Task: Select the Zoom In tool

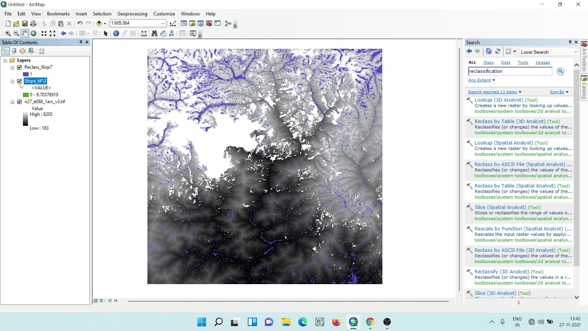Action: (x=8, y=34)
